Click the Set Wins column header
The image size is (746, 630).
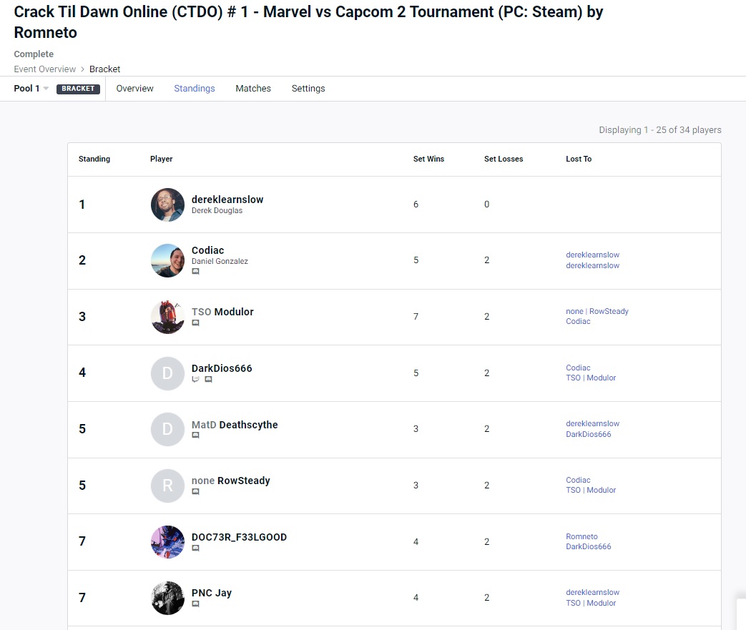tap(428, 159)
